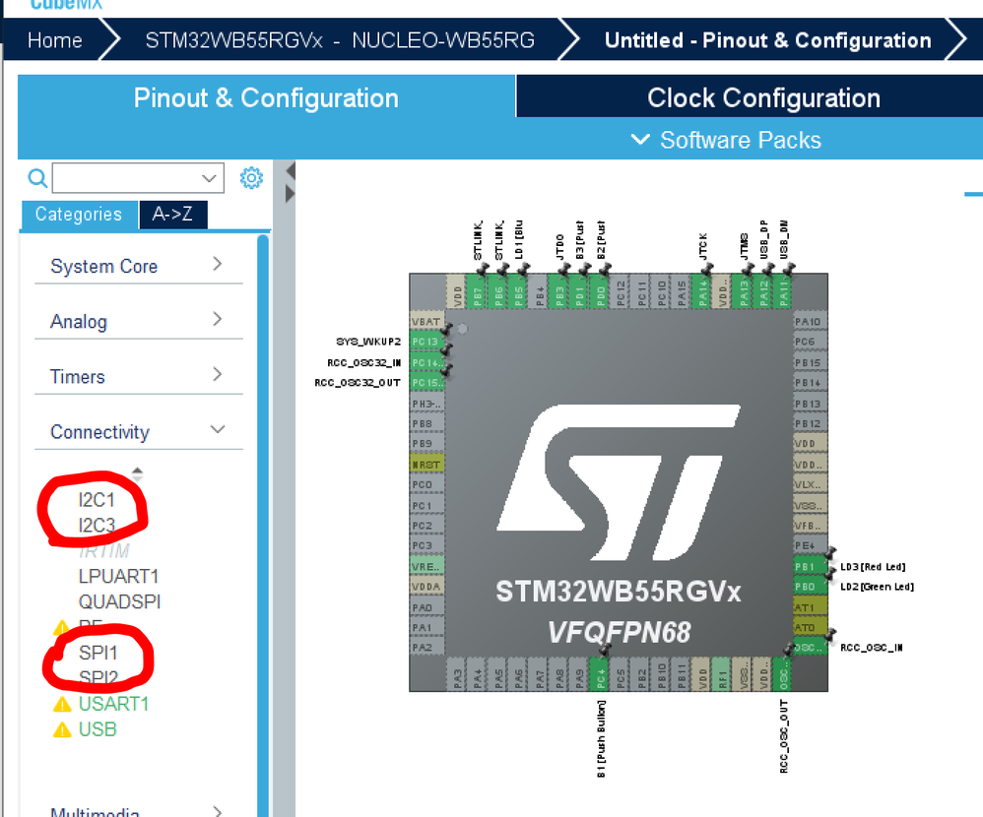Select I2C1 peripheral

97,500
